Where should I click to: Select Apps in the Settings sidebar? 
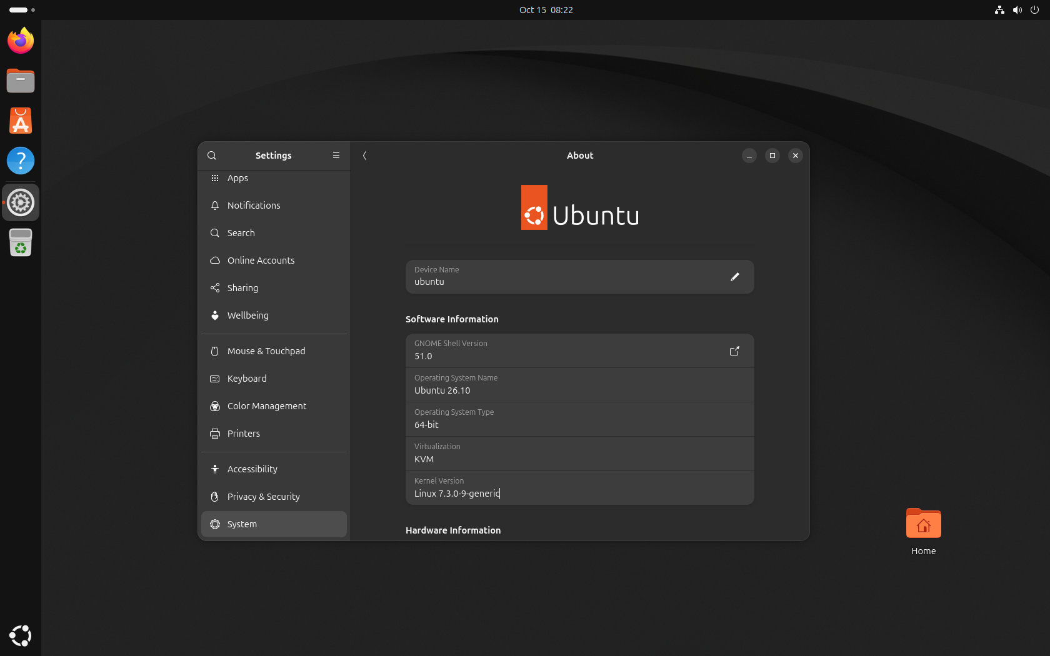[x=274, y=178]
